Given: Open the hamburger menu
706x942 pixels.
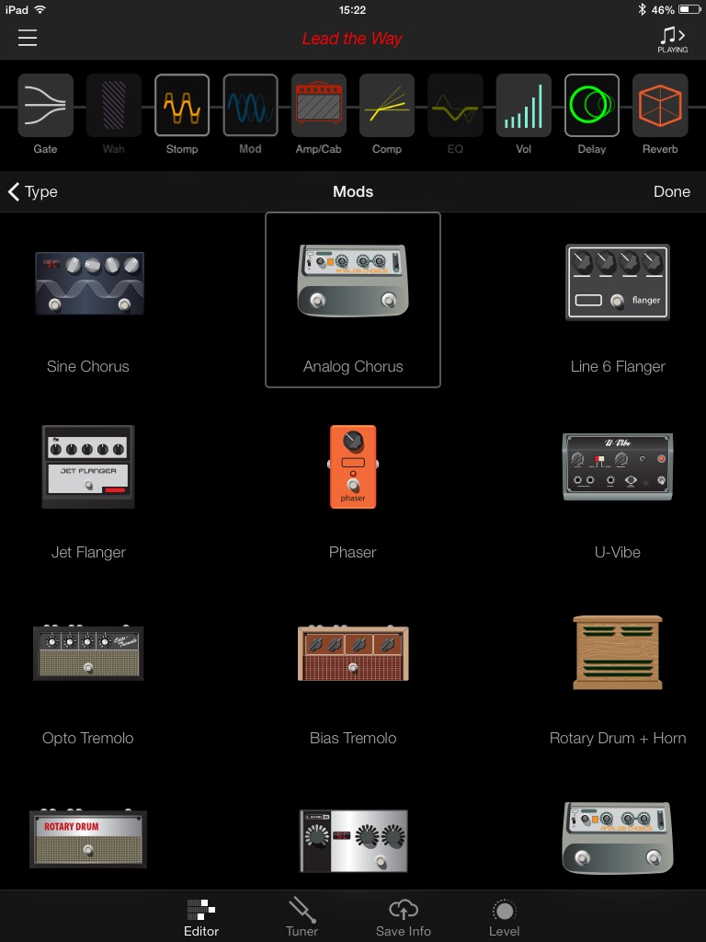Looking at the screenshot, I should (x=28, y=38).
